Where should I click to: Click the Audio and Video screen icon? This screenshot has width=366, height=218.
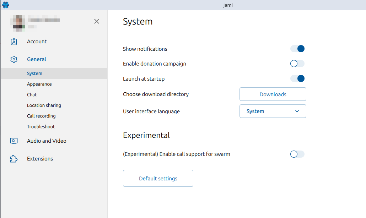click(x=14, y=141)
